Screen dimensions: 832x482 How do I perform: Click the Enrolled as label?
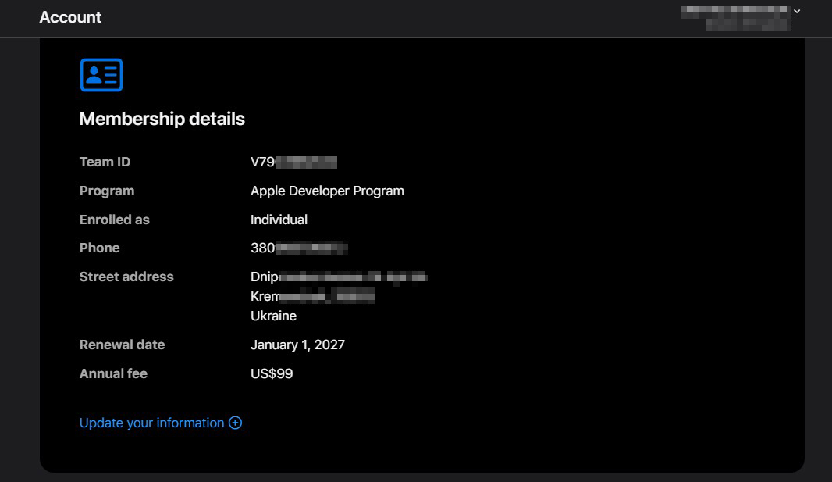(x=114, y=220)
